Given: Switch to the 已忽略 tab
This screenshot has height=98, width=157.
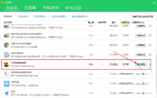Looking at the screenshot, I should coord(30,8).
